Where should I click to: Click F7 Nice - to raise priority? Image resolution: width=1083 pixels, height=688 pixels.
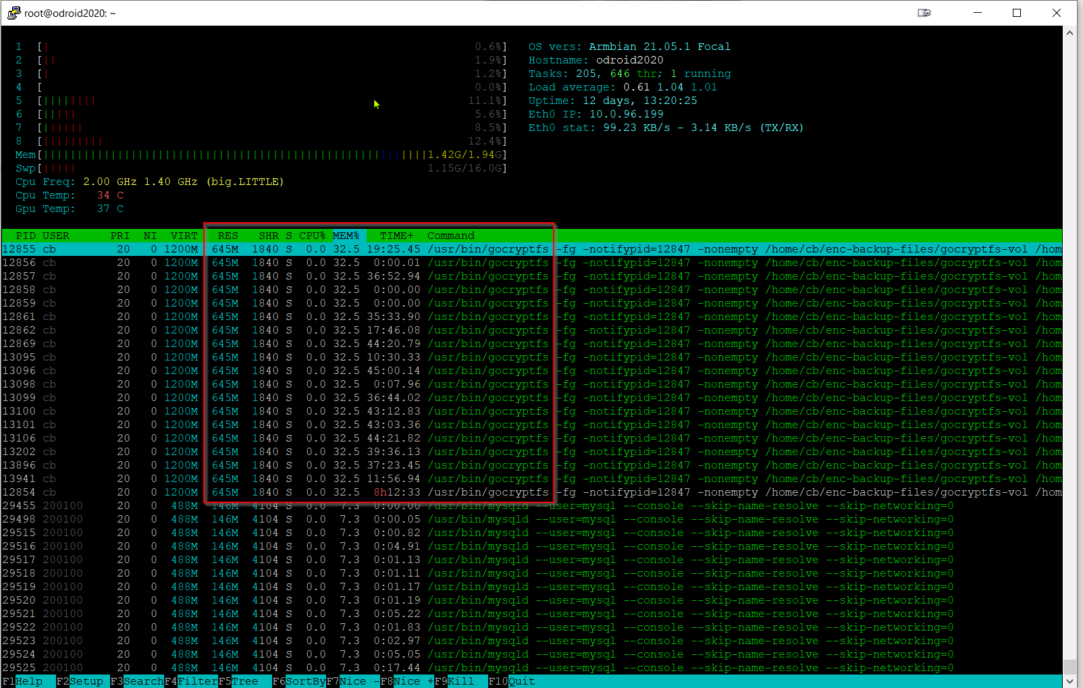(x=353, y=681)
